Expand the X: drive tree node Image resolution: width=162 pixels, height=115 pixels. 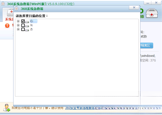pyautogui.click(x=18, y=25)
